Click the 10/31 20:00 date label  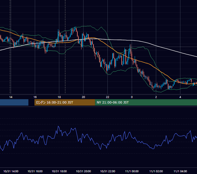pyautogui.click(x=83, y=171)
